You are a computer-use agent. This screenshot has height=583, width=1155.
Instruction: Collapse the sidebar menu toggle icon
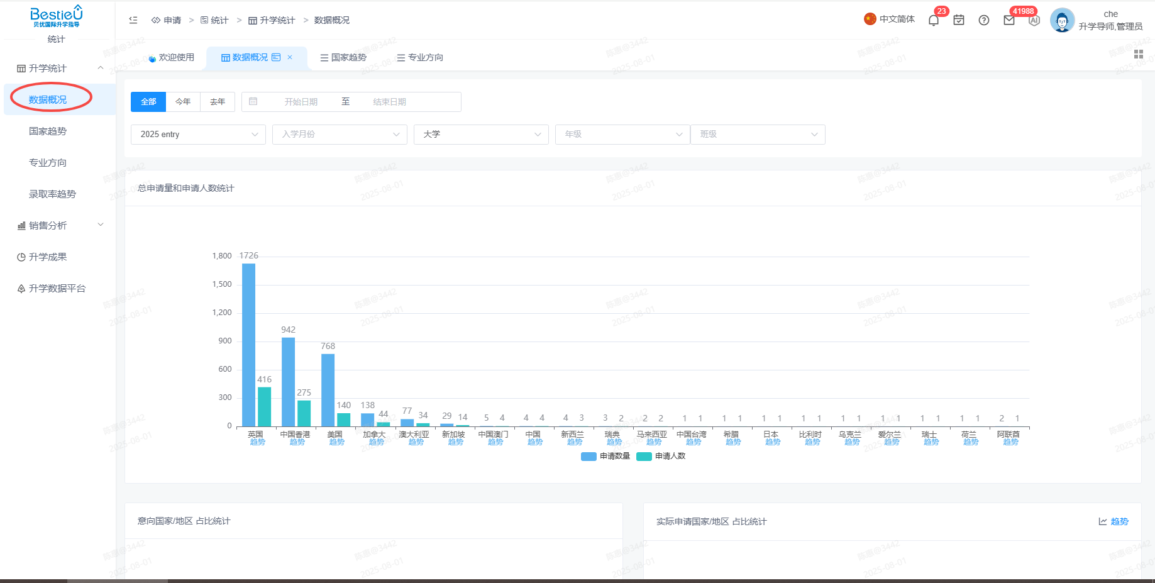click(133, 20)
